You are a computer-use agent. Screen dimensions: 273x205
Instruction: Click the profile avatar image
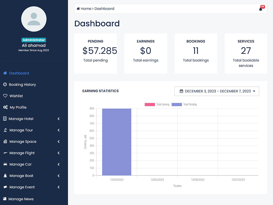(x=34, y=19)
